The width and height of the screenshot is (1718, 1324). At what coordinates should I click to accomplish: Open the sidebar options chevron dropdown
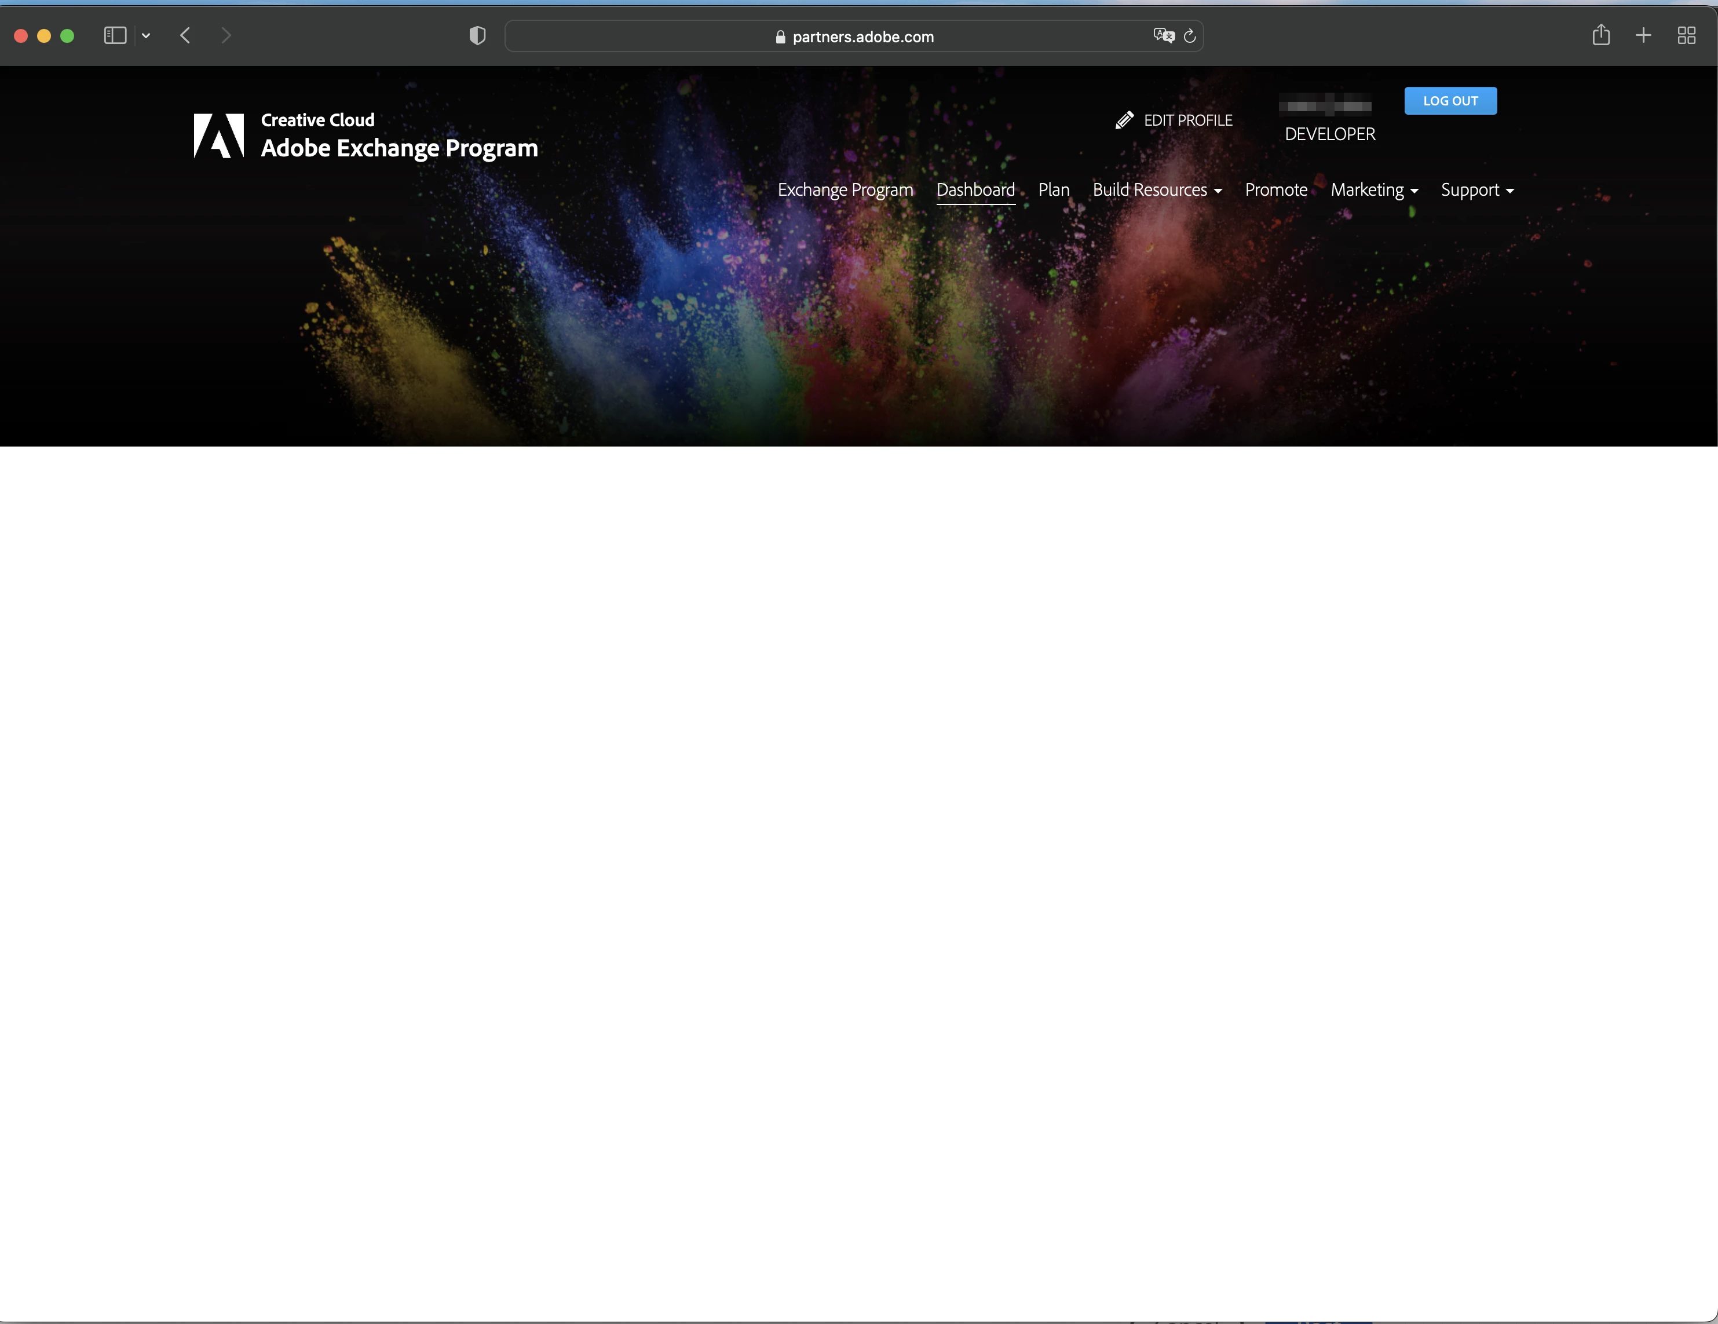pyautogui.click(x=145, y=35)
